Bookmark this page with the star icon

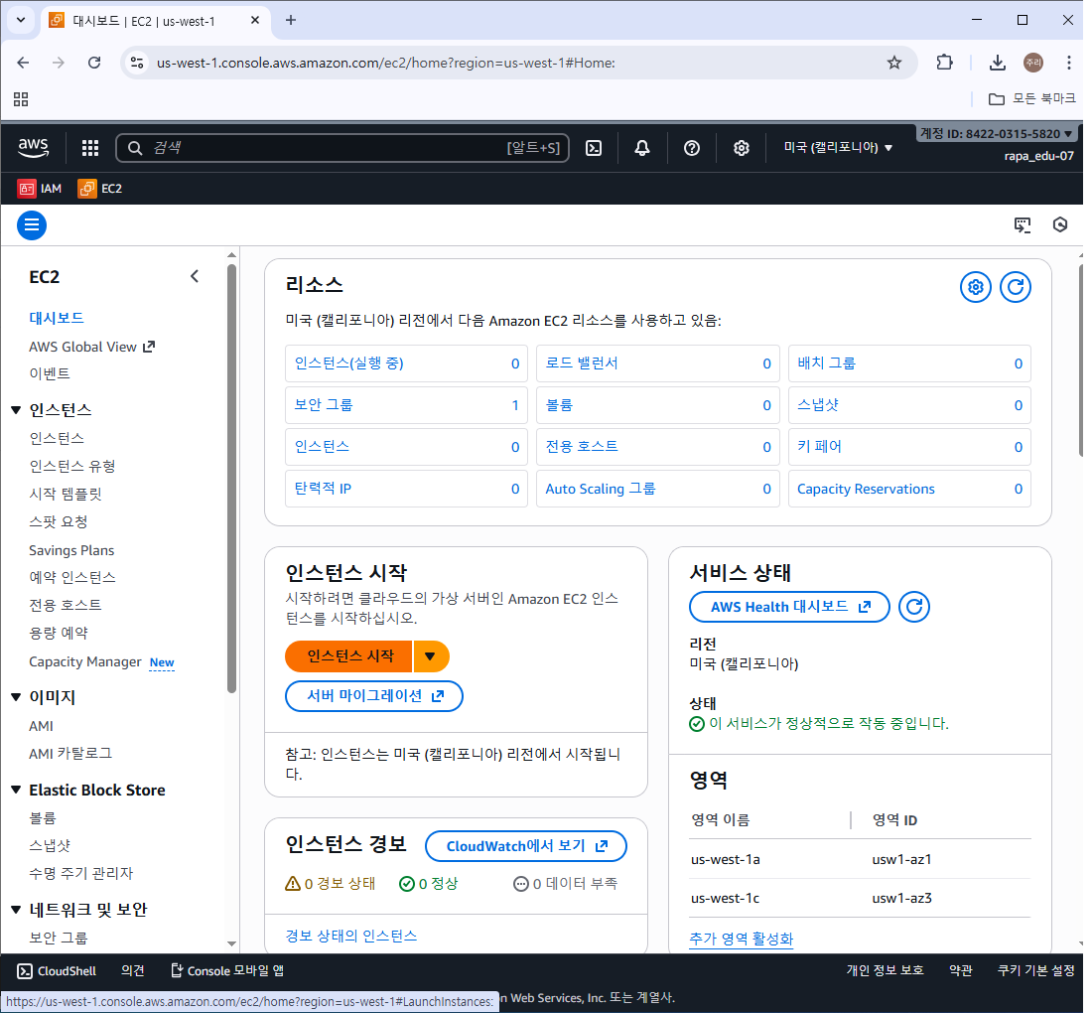(x=894, y=63)
